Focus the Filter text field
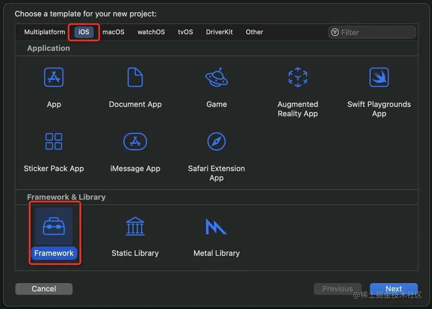Image resolution: width=432 pixels, height=309 pixels. tap(372, 32)
